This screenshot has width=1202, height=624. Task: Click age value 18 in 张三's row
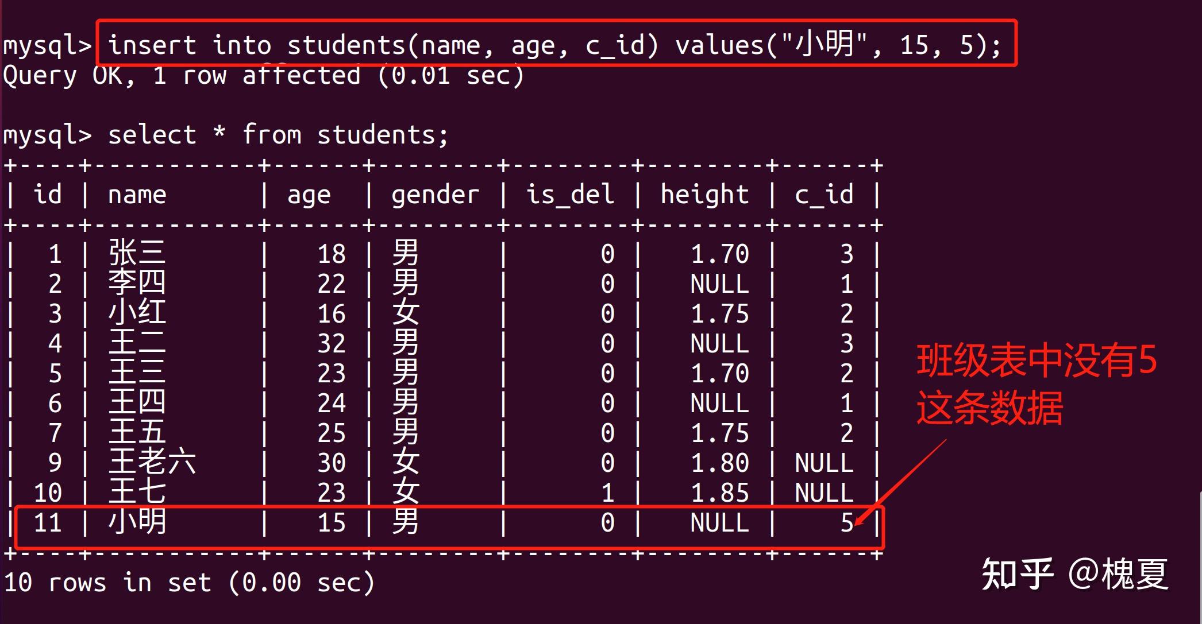[x=332, y=254]
